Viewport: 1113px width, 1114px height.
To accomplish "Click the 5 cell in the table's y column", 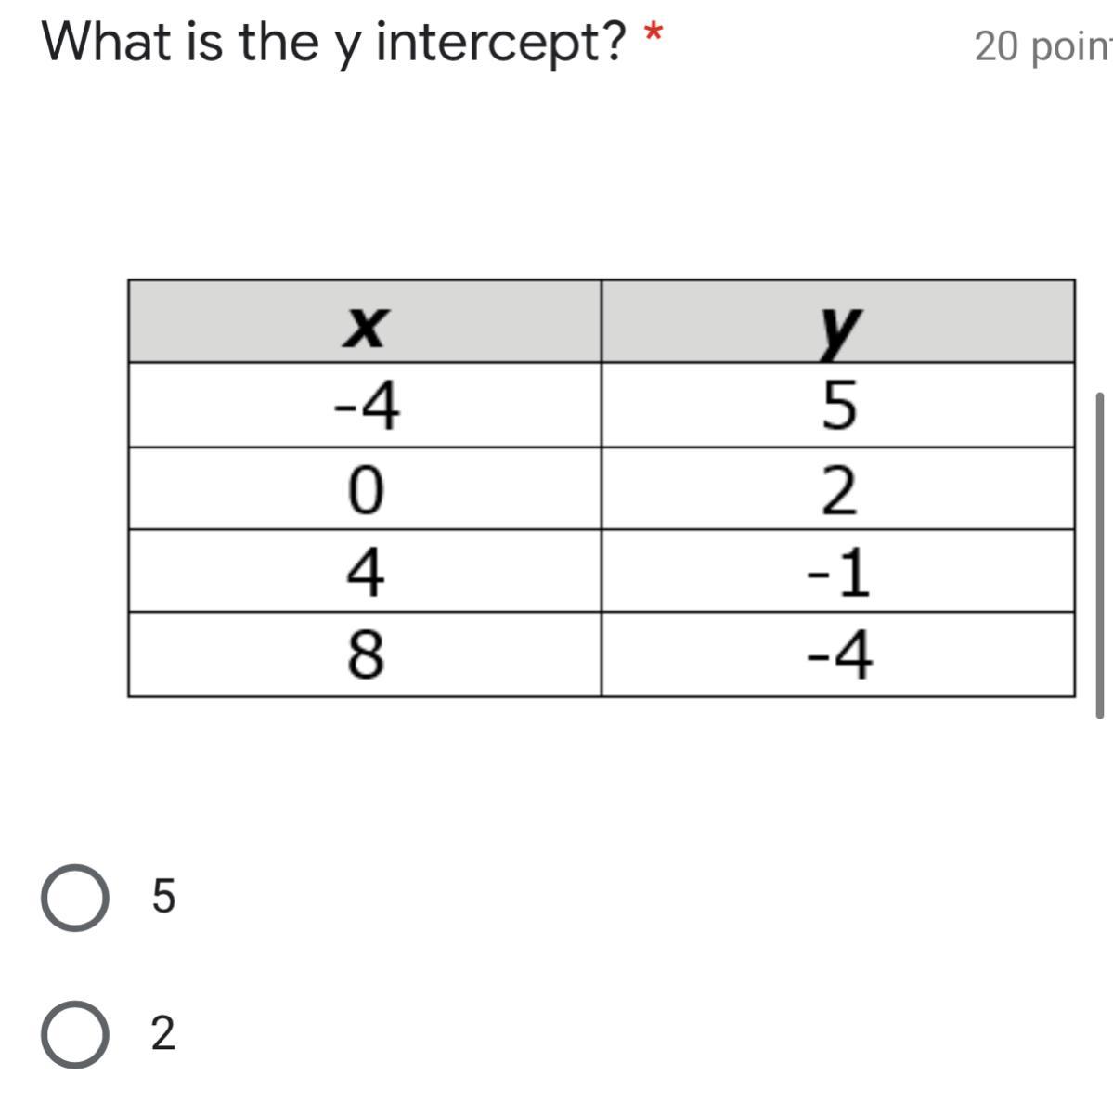I will (838, 405).
